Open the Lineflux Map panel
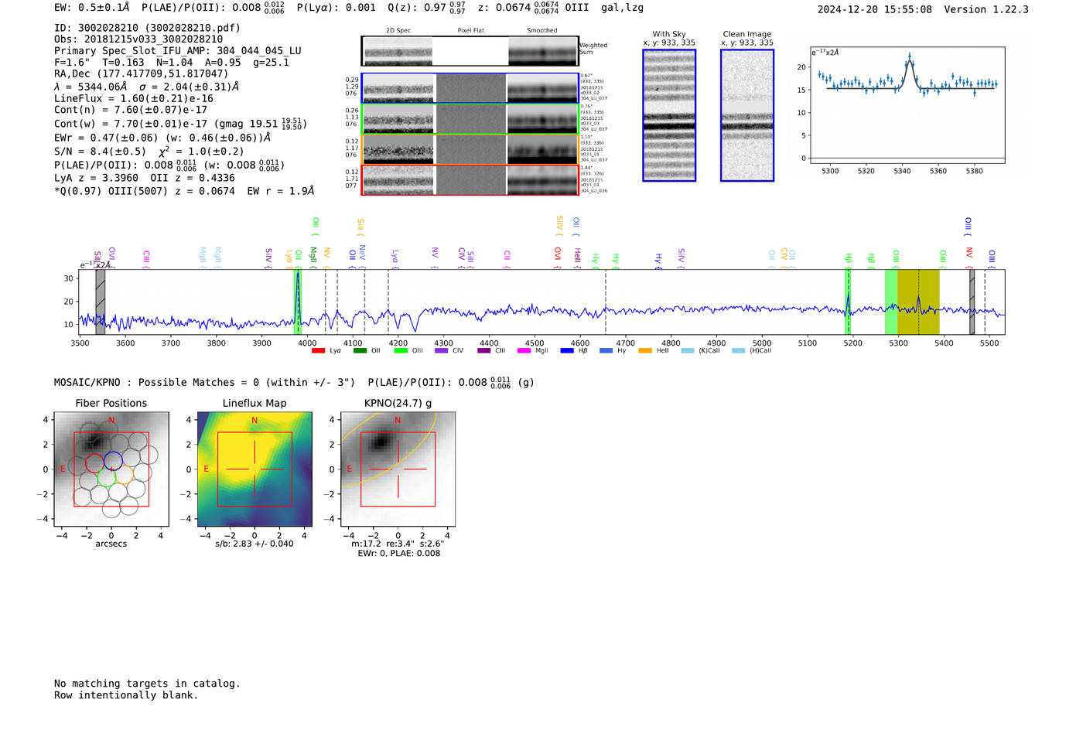The image size is (1083, 737). coord(255,469)
